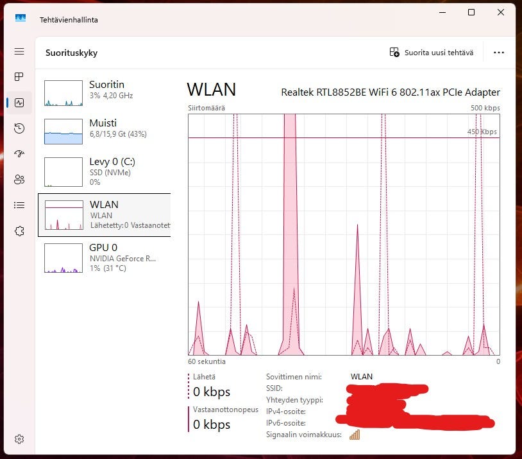Click the SSID label
Screen dimensions: 522x459
click(x=274, y=388)
